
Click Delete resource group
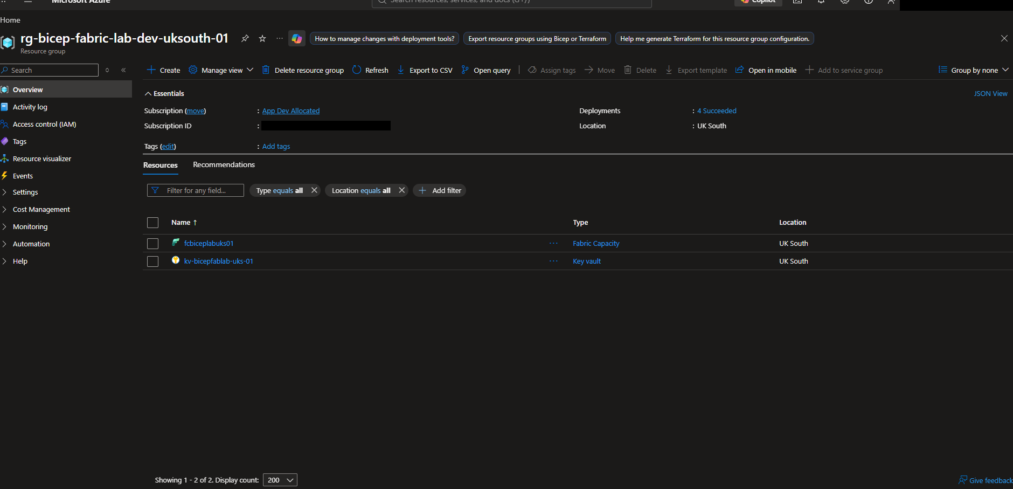click(303, 70)
